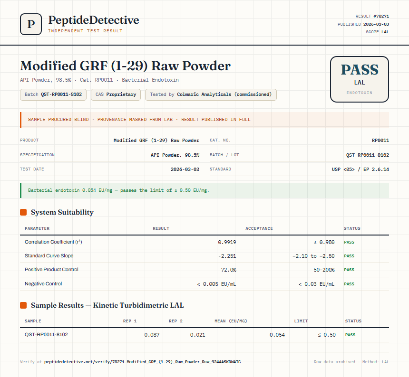The width and height of the screenshot is (409, 377).
Task: Click the PeptideDetective brand name
Action: click(x=94, y=20)
